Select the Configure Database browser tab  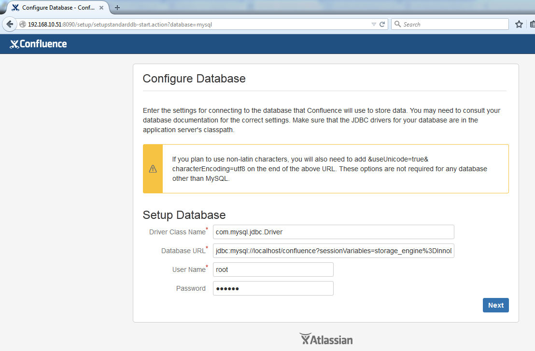(x=57, y=8)
